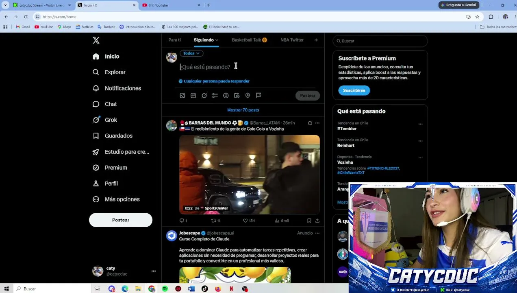Open Más opciones in the sidebar

point(116,199)
